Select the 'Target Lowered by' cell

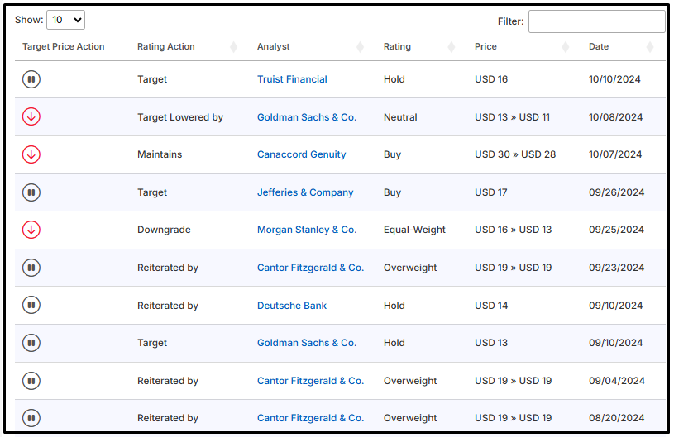coord(180,117)
